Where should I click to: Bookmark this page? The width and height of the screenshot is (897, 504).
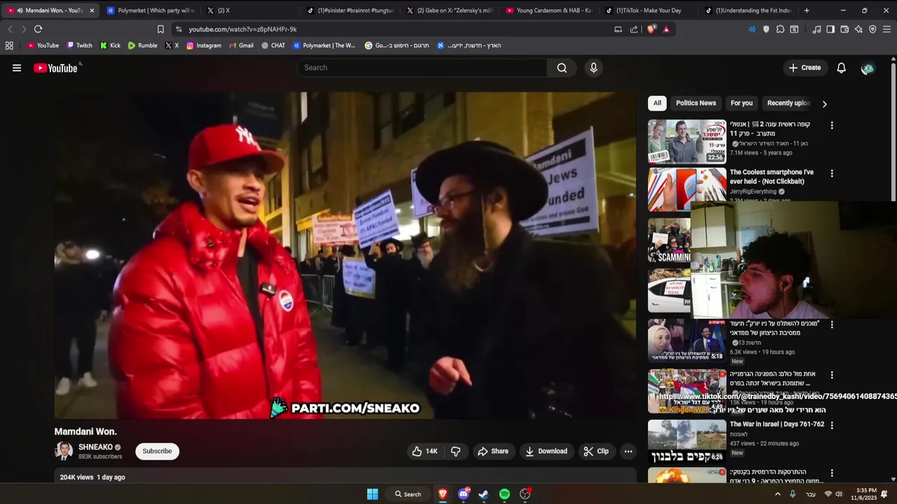tap(160, 29)
